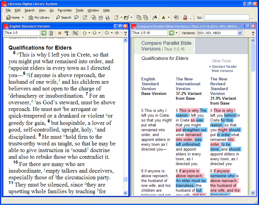Expand dropdown next to compare Go arrow

coord(176,33)
